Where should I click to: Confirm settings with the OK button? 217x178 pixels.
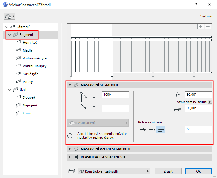pos(199,171)
